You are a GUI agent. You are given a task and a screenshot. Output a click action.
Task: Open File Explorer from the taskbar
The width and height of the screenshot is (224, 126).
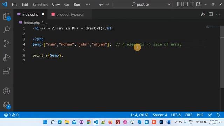pyautogui.click(x=67, y=122)
